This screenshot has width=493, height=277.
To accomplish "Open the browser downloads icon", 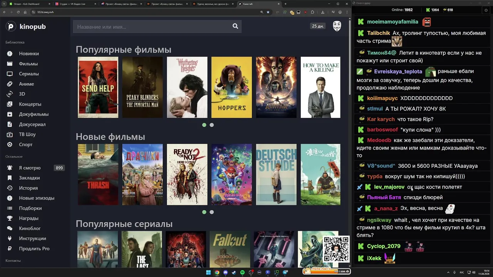I will coord(323,12).
